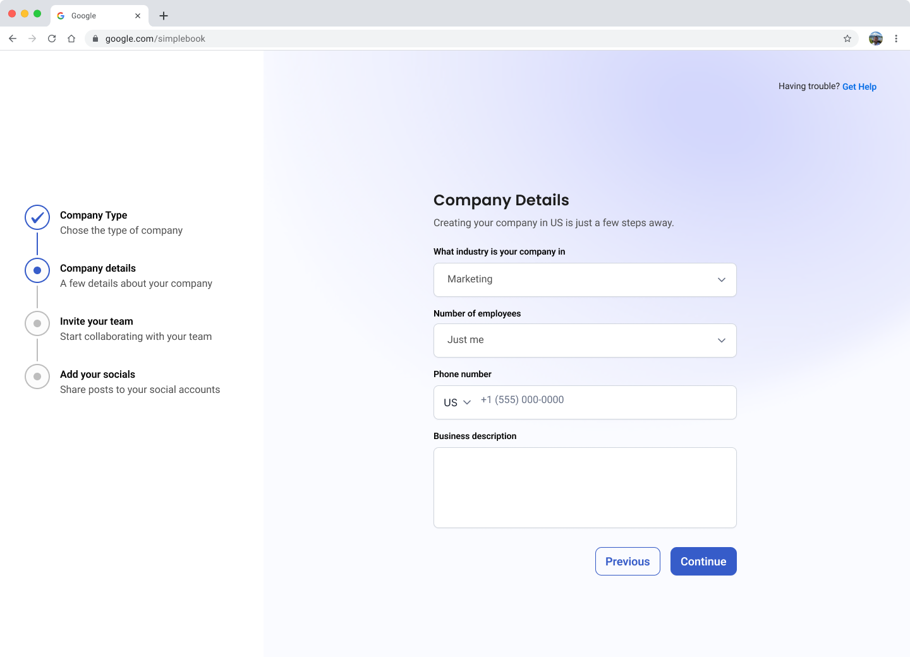Click the browser forward arrow
The width and height of the screenshot is (910, 657).
[x=32, y=39]
